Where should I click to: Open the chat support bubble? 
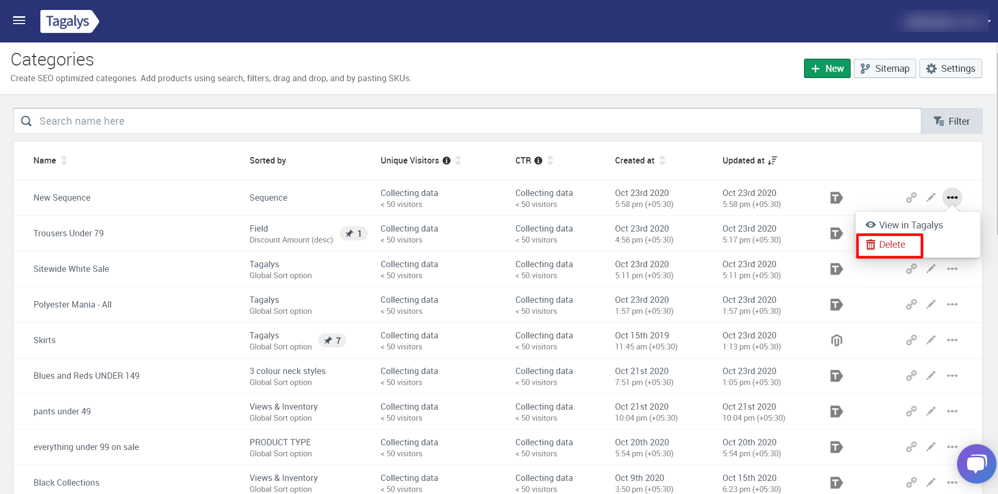click(976, 464)
